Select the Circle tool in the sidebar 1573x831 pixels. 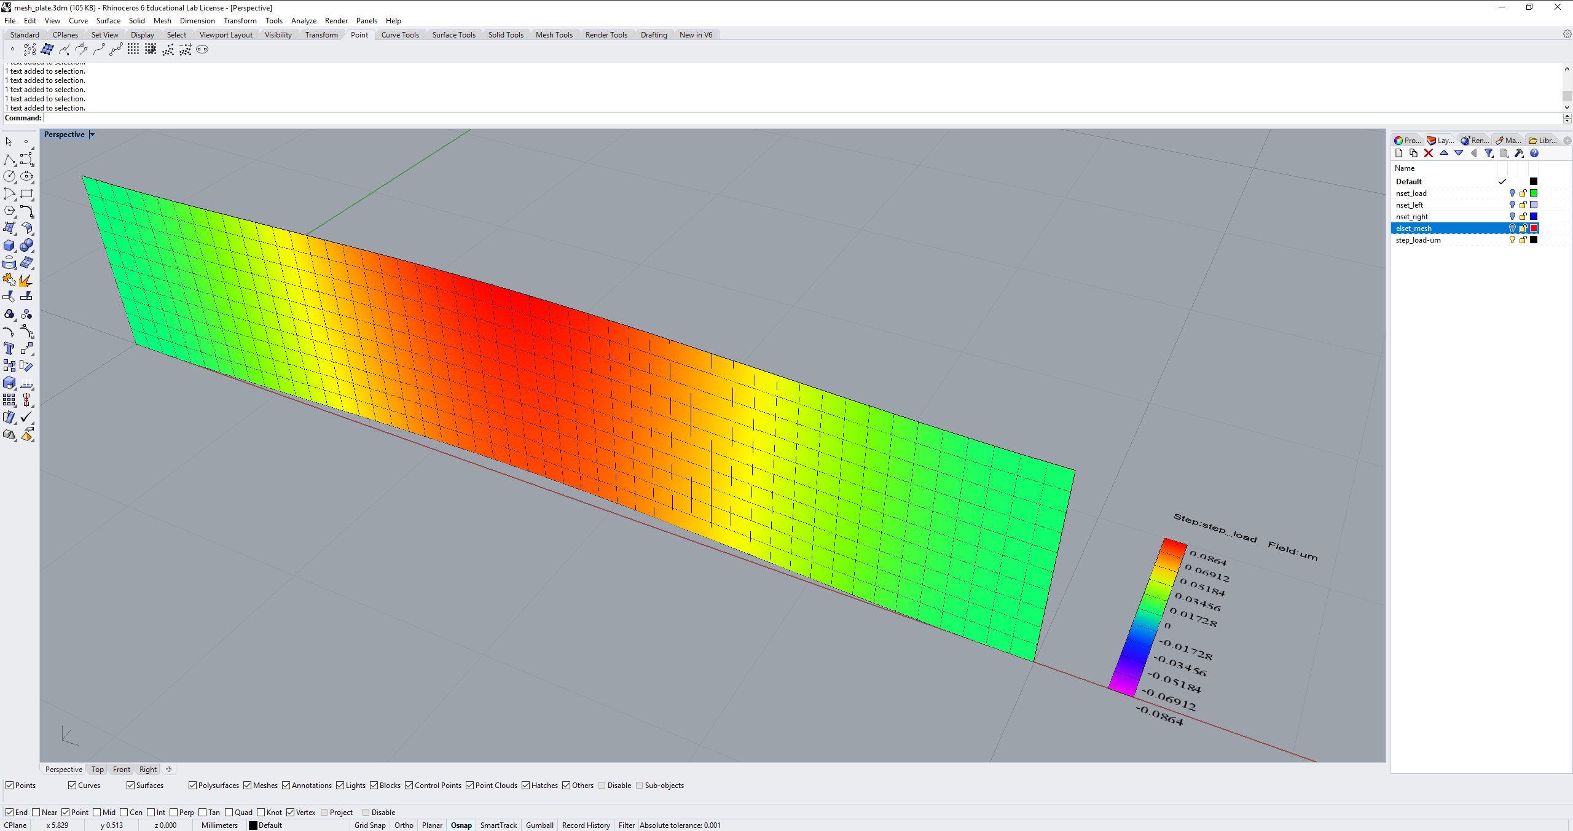click(x=10, y=176)
